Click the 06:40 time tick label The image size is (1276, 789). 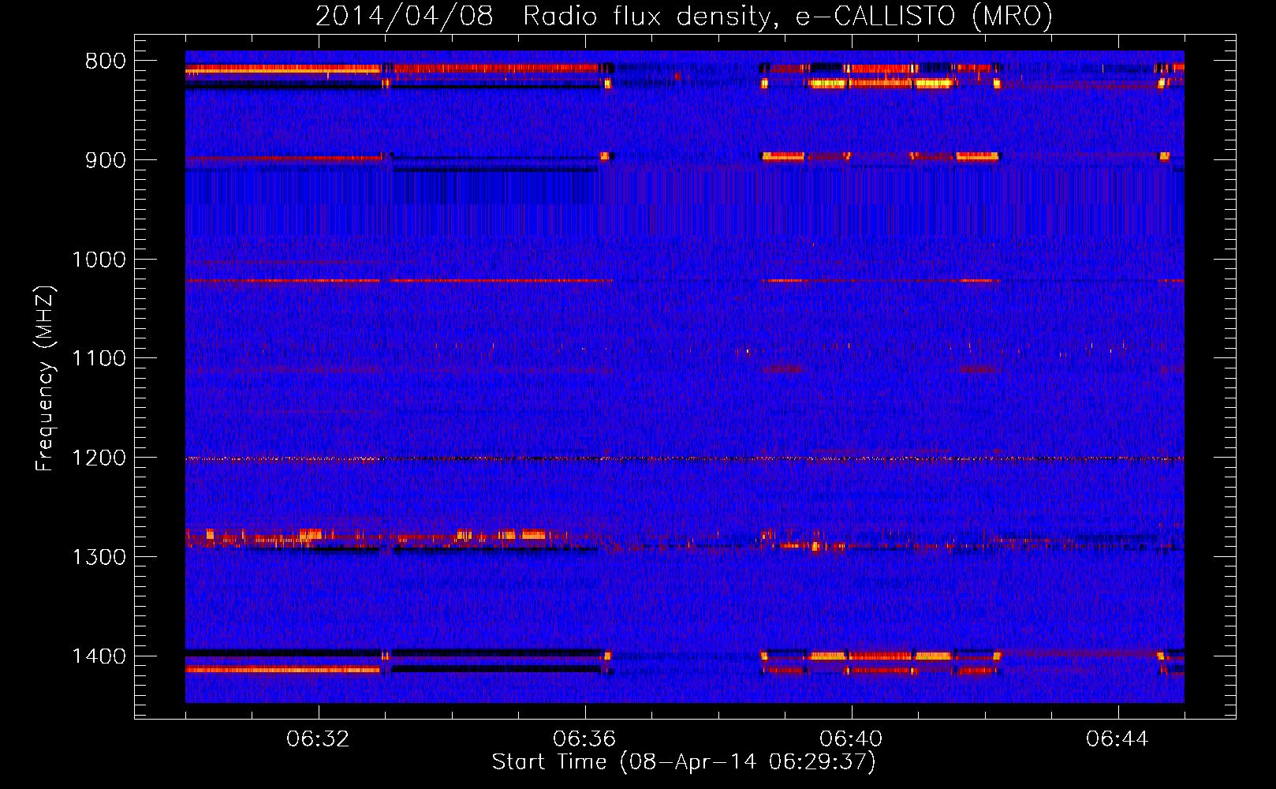[851, 739]
